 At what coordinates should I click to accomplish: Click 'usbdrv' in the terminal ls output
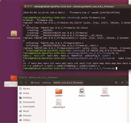click(106, 56)
